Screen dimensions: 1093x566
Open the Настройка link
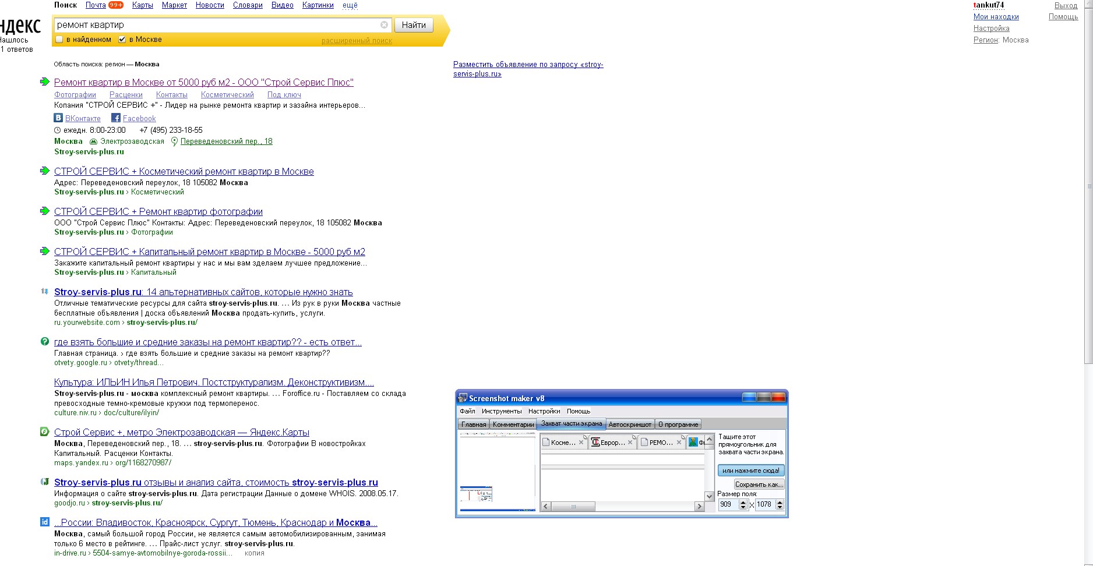click(x=992, y=29)
